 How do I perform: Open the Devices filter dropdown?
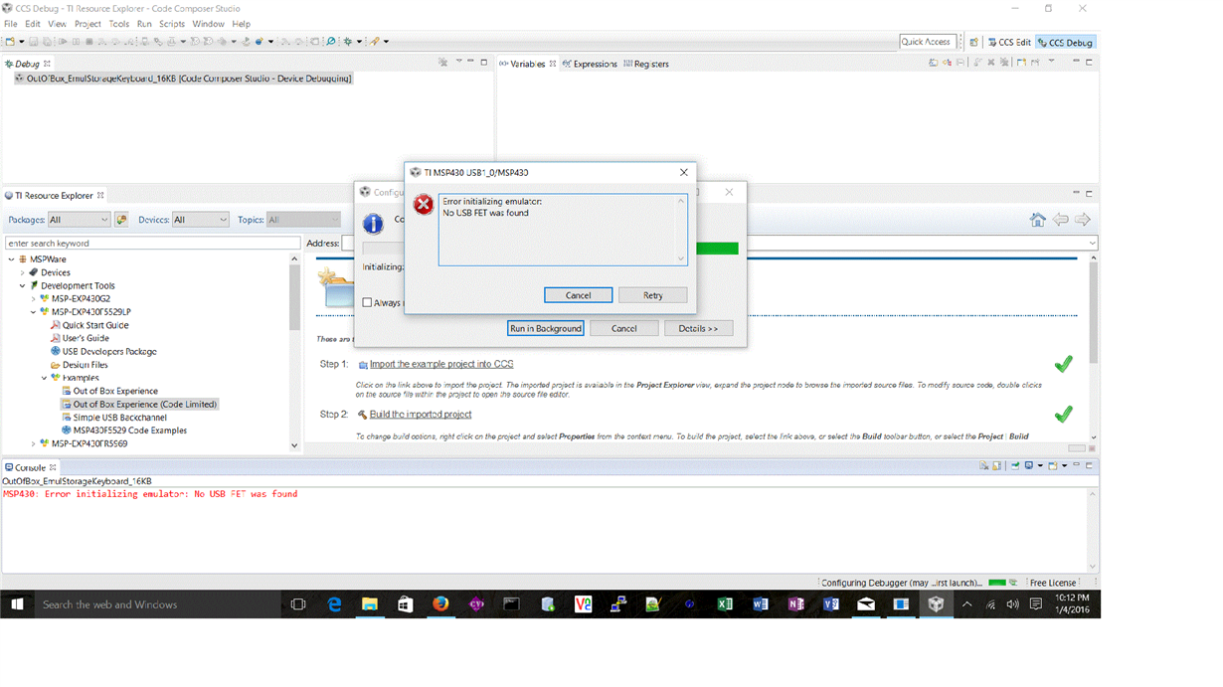click(200, 220)
